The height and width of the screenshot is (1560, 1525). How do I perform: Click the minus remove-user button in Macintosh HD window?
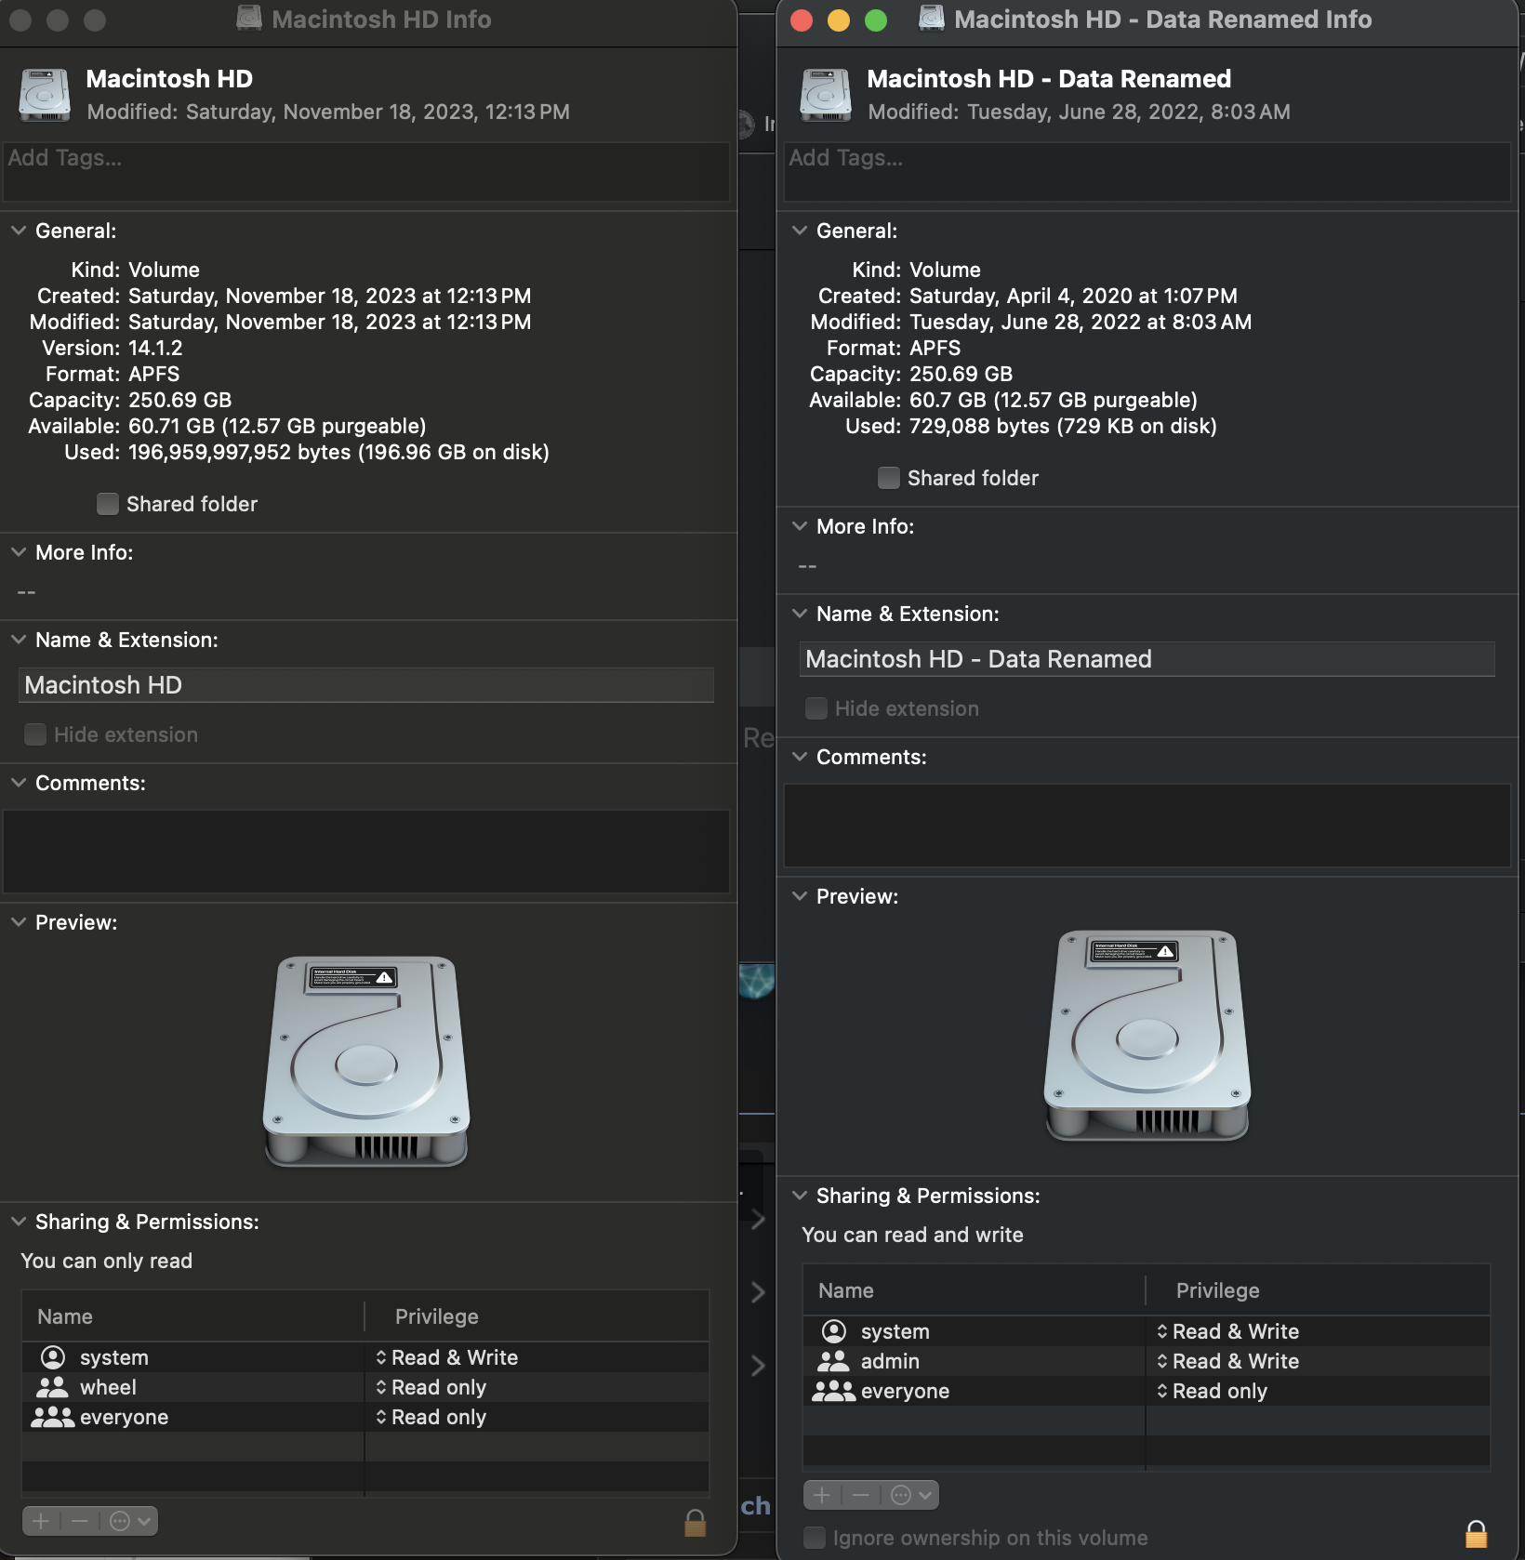[x=80, y=1521]
